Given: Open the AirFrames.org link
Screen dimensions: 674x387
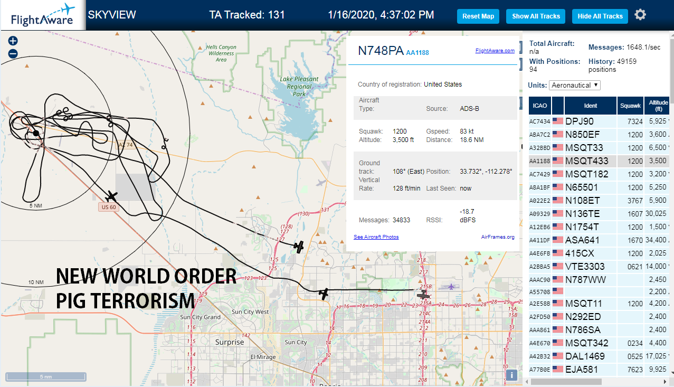Looking at the screenshot, I should click(x=498, y=237).
